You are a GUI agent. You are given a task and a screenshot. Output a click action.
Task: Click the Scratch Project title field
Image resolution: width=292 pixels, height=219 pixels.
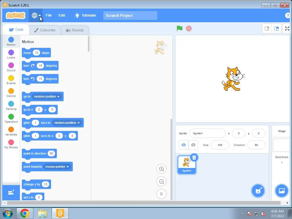coord(130,15)
